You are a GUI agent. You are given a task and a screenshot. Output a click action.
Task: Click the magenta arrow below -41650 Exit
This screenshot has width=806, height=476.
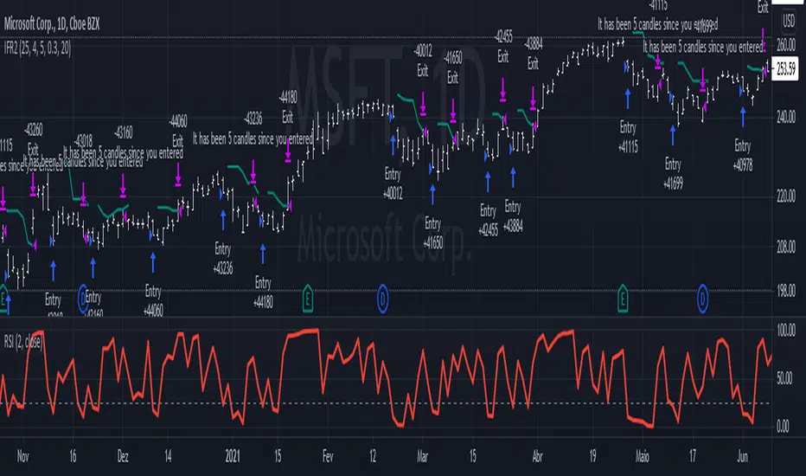453,111
